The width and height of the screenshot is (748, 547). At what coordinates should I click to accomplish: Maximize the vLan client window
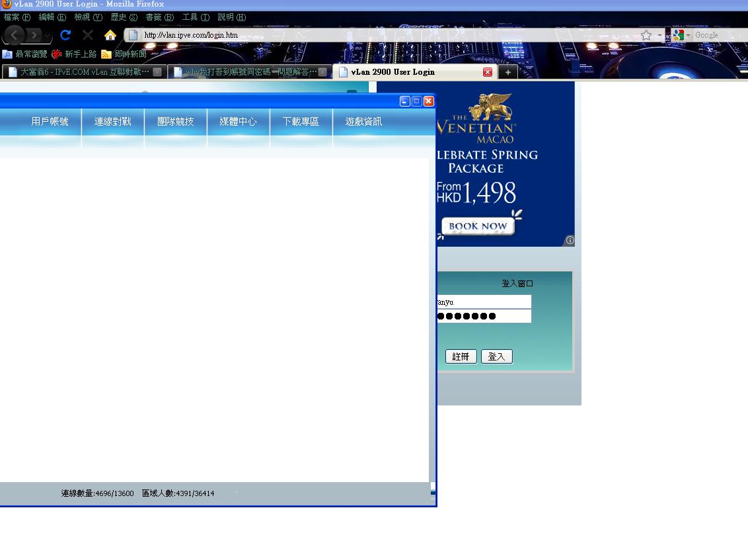(416, 101)
